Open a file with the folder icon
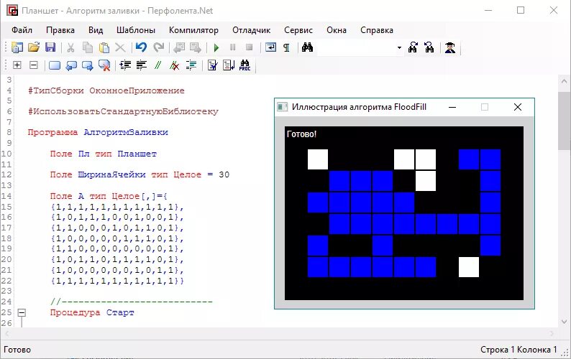571x359 pixels. pos(34,47)
